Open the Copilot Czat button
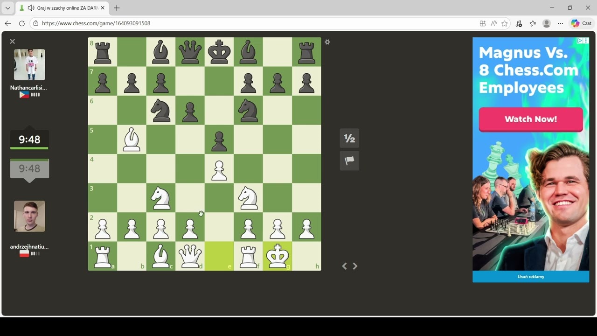This screenshot has width=597, height=336. point(581,23)
